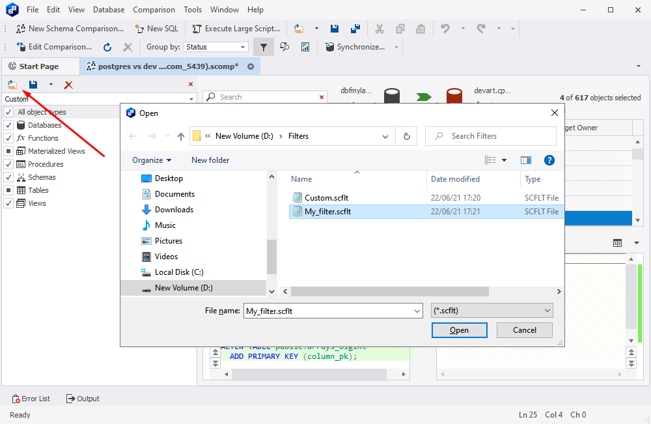Select Downloads in navigation pane

click(x=174, y=210)
